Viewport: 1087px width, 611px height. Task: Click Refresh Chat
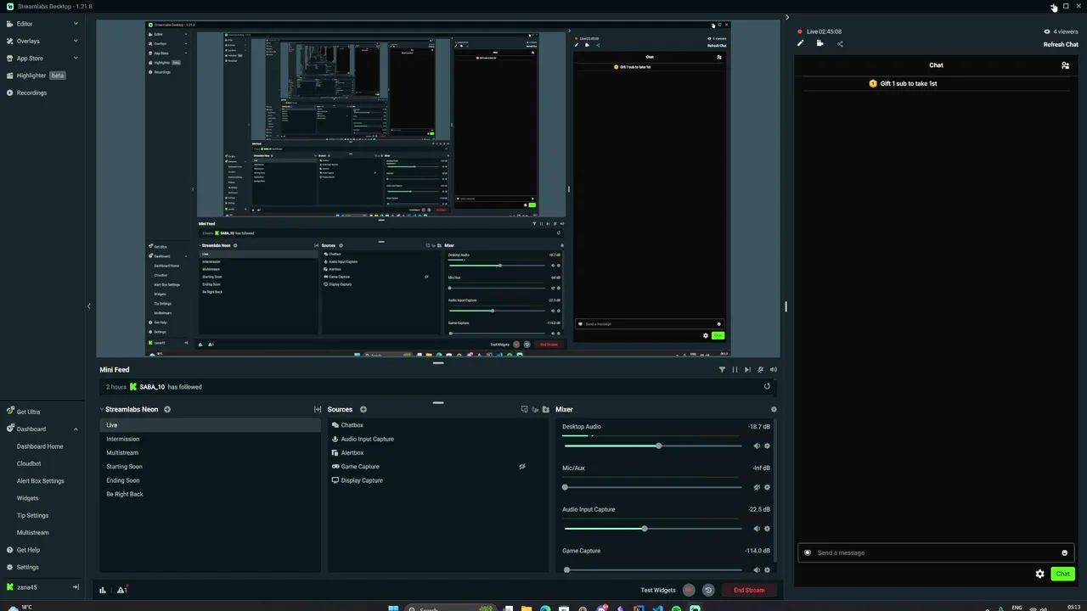(x=1061, y=45)
